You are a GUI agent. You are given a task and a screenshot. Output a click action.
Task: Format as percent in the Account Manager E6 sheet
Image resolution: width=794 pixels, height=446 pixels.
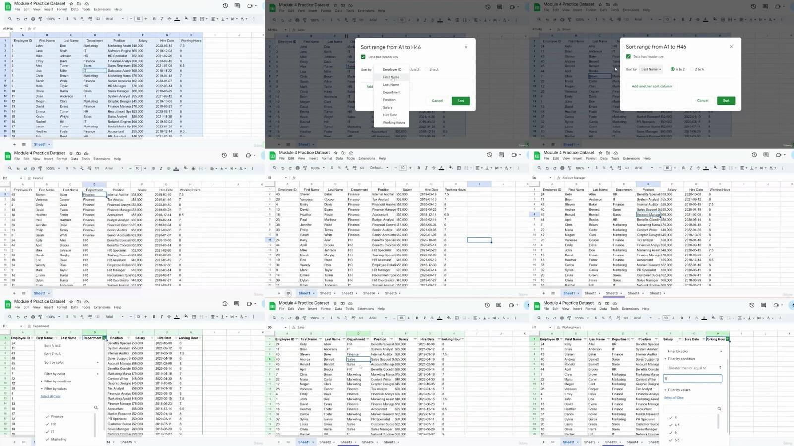(604, 168)
